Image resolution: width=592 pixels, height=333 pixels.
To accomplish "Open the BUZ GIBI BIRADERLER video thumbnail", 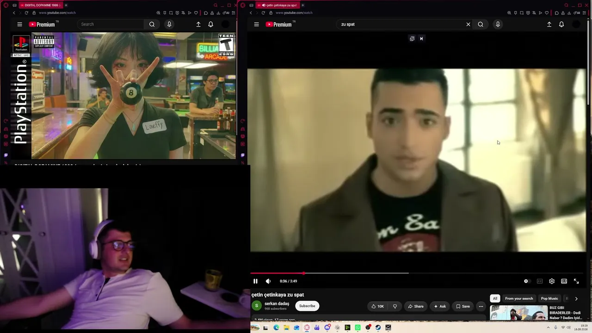I will [519, 313].
